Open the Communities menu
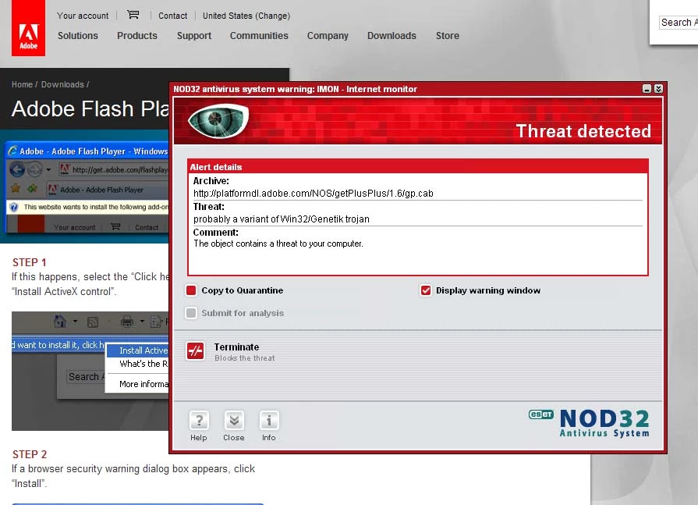698x505 pixels. point(259,36)
